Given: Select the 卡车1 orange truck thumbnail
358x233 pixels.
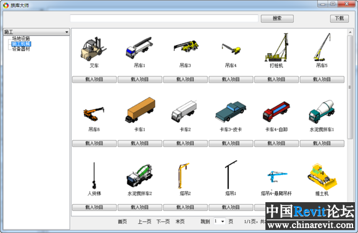Looking at the screenshot, I should point(140,110).
